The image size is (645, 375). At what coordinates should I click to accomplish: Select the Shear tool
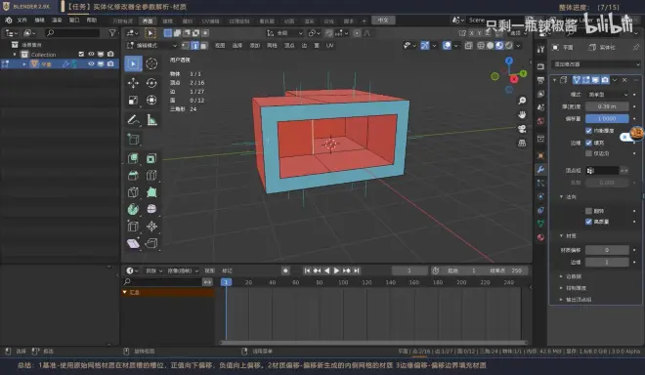click(133, 243)
